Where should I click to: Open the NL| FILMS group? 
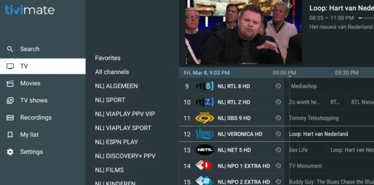[x=109, y=170]
